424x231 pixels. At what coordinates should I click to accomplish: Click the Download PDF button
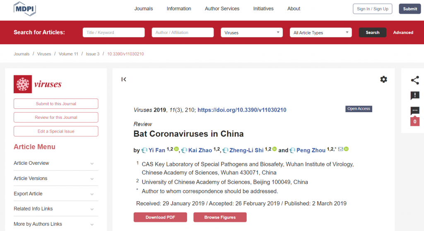click(160, 217)
